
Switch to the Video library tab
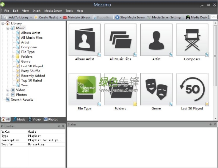click(35, 119)
